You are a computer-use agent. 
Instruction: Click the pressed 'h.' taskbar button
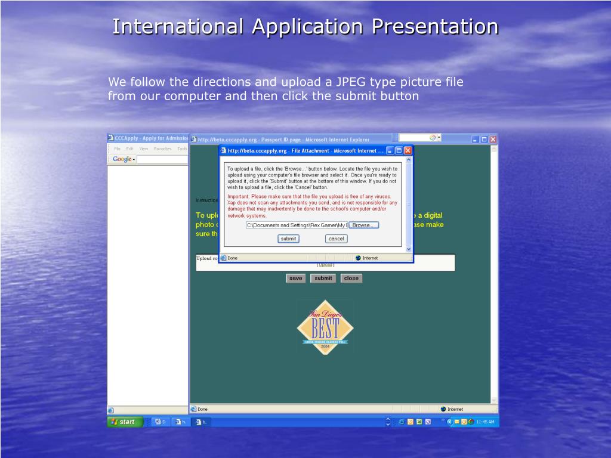pyautogui.click(x=201, y=422)
